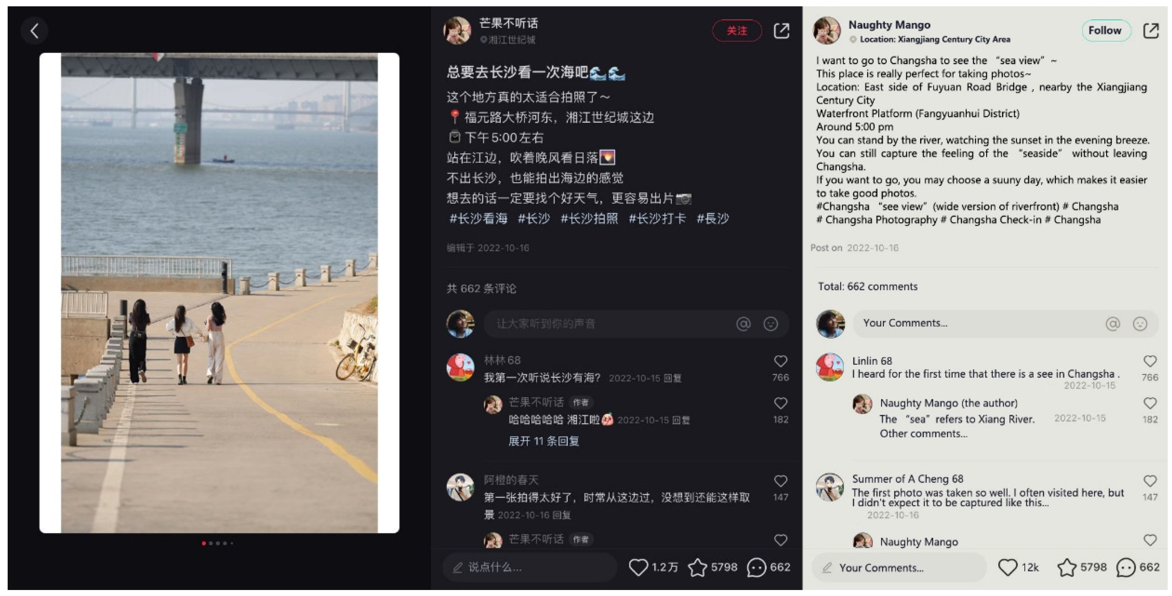Image resolution: width=1172 pixels, height=596 pixels.
Task: Toggle the heart on the 1.2万 likes counter
Action: (x=638, y=567)
